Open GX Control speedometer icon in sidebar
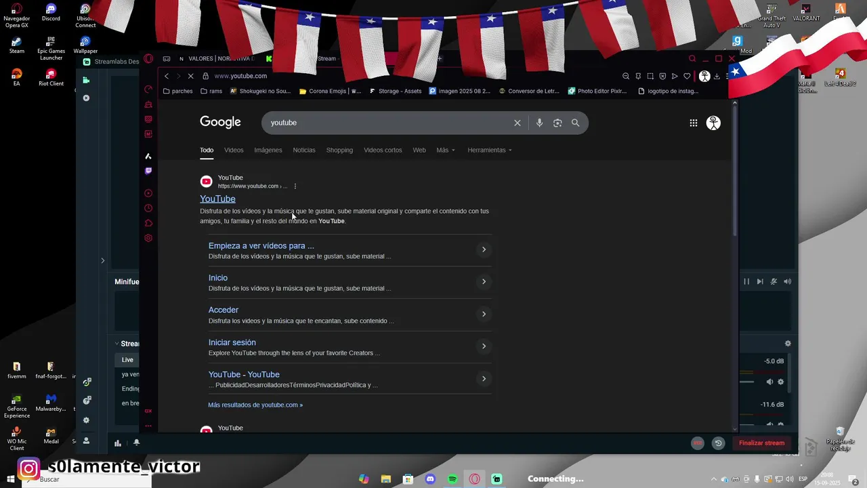 point(148,89)
